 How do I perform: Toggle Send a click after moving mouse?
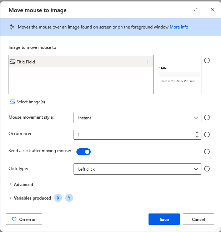coord(84,152)
